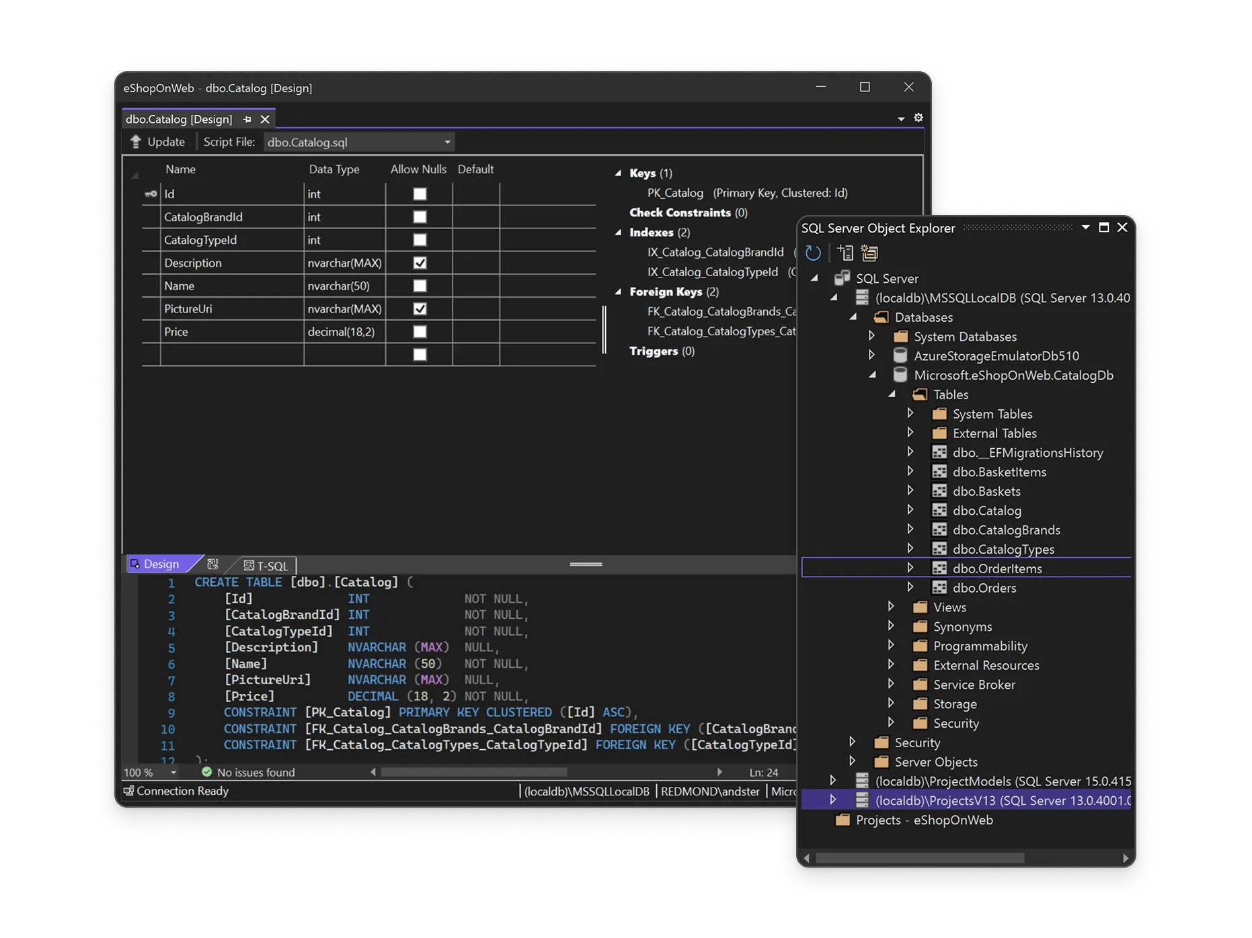Click the swap panes icon beside Design tab
Viewport: 1252px width, 938px height.
[x=212, y=564]
